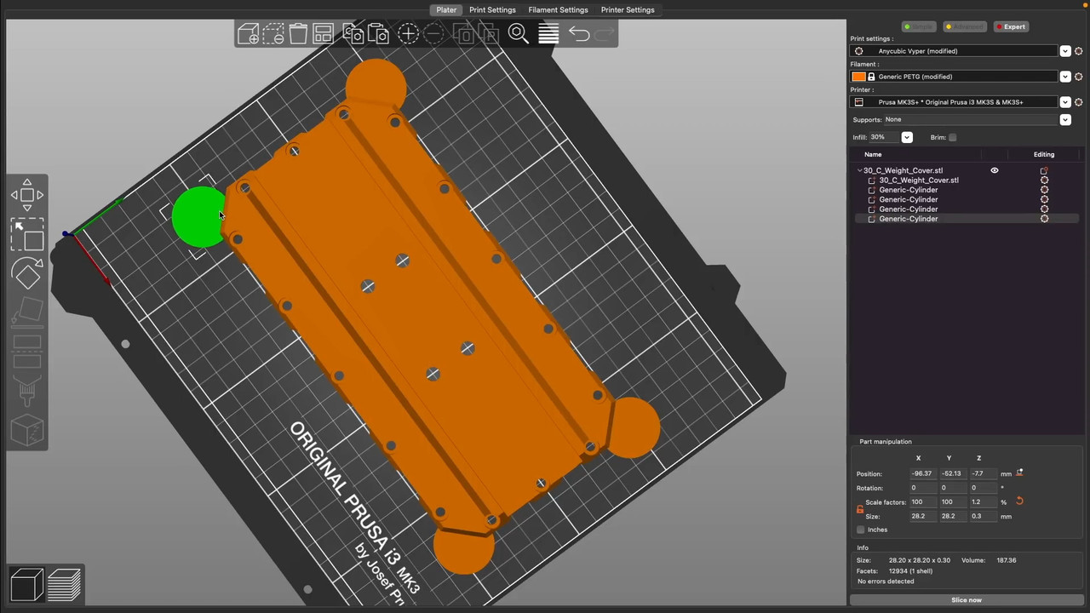The width and height of the screenshot is (1090, 613).
Task: Toggle the scale factors lock icon
Action: point(860,509)
